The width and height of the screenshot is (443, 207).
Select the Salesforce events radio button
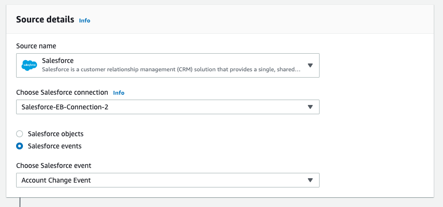(20, 145)
